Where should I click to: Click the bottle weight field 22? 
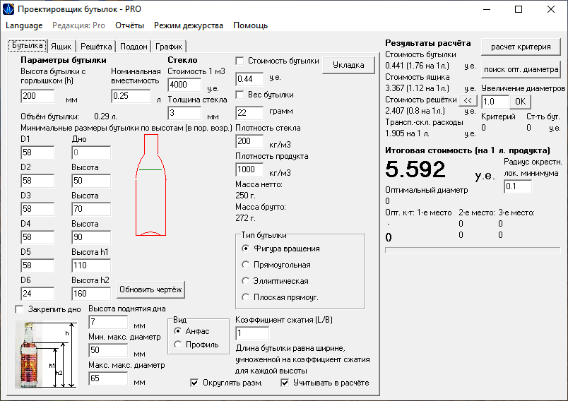(x=249, y=113)
